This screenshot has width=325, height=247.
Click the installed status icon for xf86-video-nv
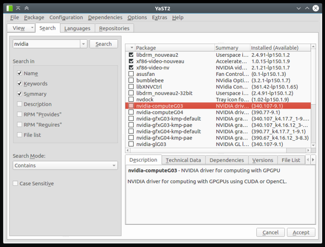131,68
